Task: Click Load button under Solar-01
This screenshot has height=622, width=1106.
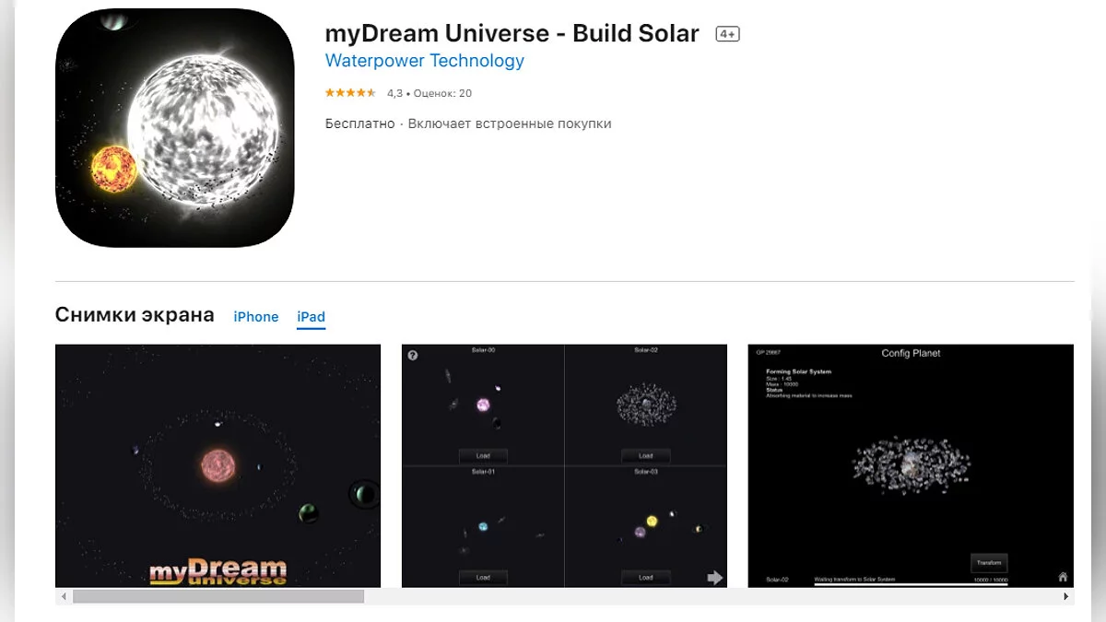Action: click(483, 578)
